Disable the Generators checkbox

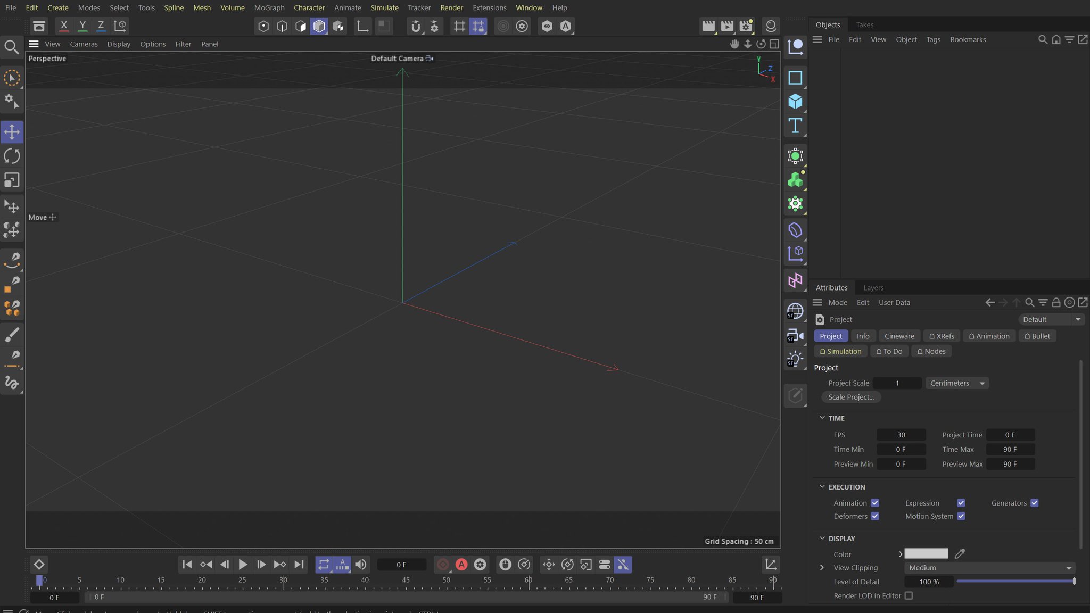[1034, 503]
